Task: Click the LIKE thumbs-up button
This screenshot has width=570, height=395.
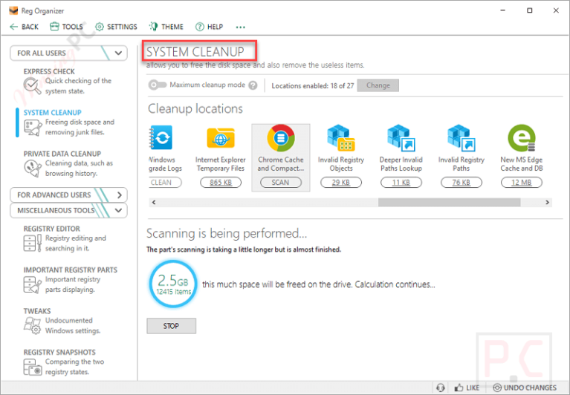Action: click(x=467, y=388)
